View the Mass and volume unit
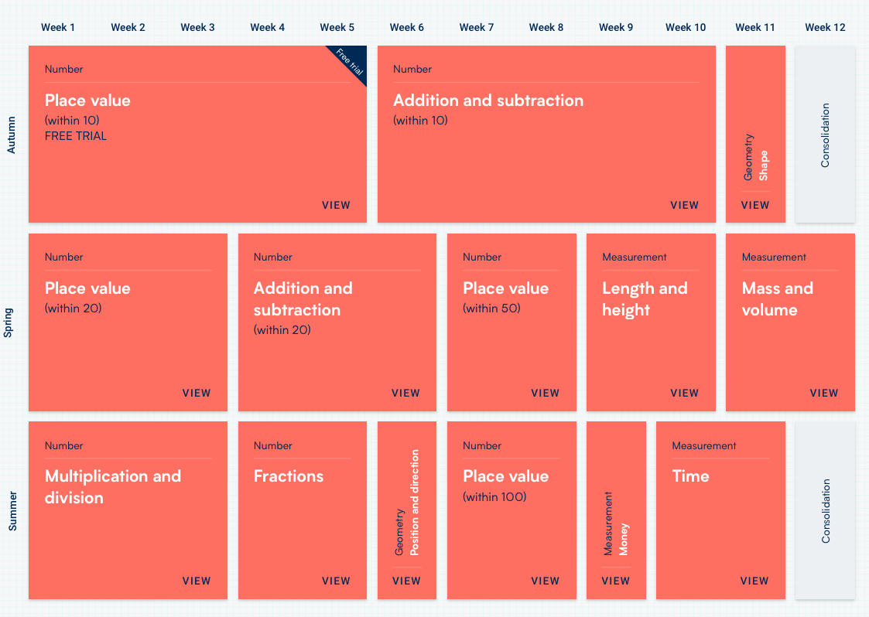869x617 pixels. (x=823, y=393)
